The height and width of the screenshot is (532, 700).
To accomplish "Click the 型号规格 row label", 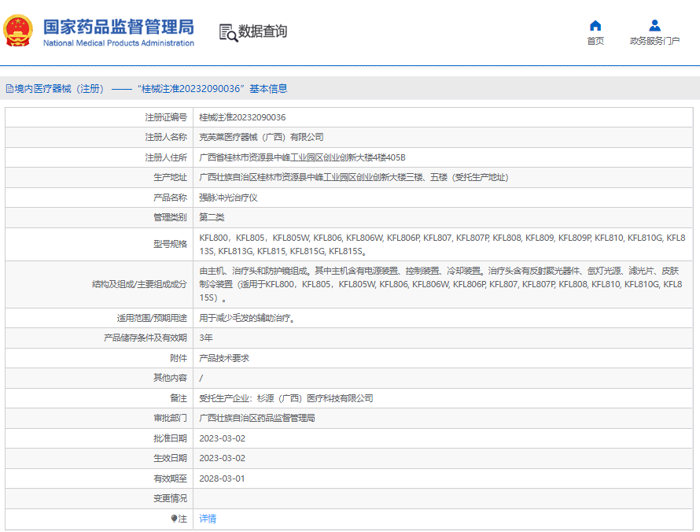I will coord(170,244).
